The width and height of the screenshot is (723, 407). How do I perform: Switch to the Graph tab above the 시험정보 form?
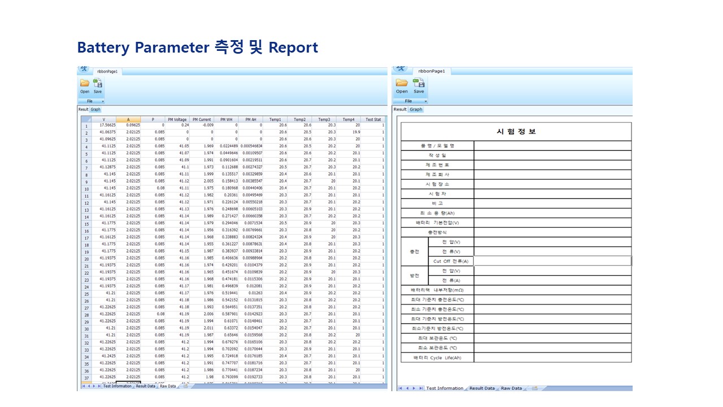tap(416, 109)
